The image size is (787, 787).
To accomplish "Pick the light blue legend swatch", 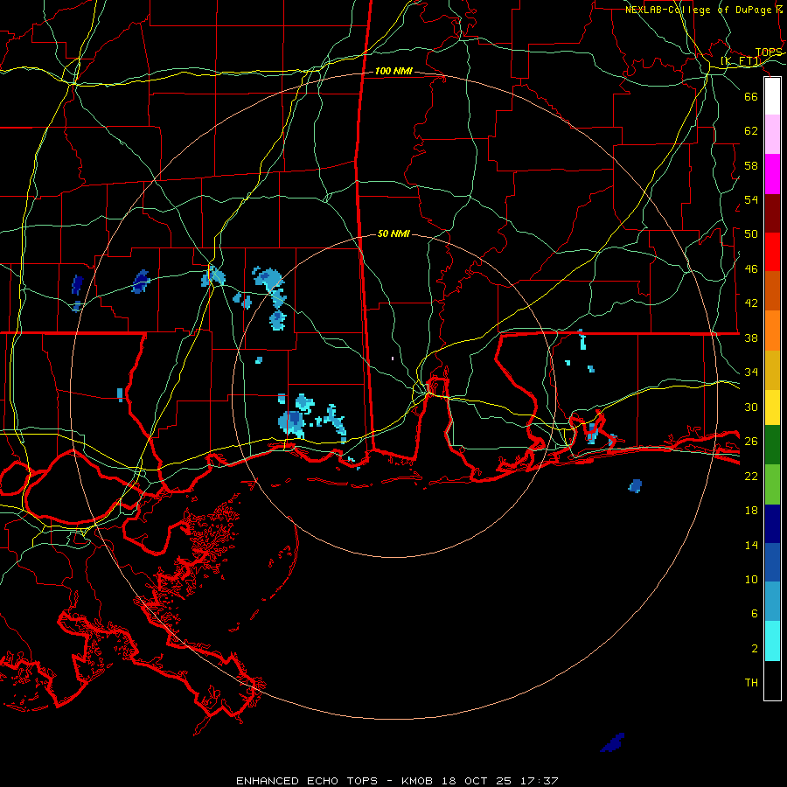I will (772, 602).
